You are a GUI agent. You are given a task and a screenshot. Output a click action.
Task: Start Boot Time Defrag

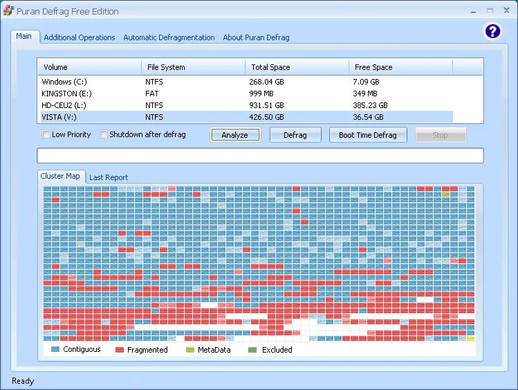(368, 135)
